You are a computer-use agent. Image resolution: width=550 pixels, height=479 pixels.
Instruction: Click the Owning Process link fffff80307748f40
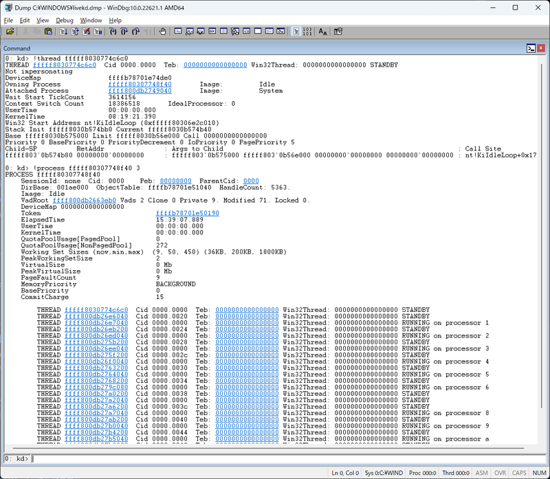pos(140,84)
